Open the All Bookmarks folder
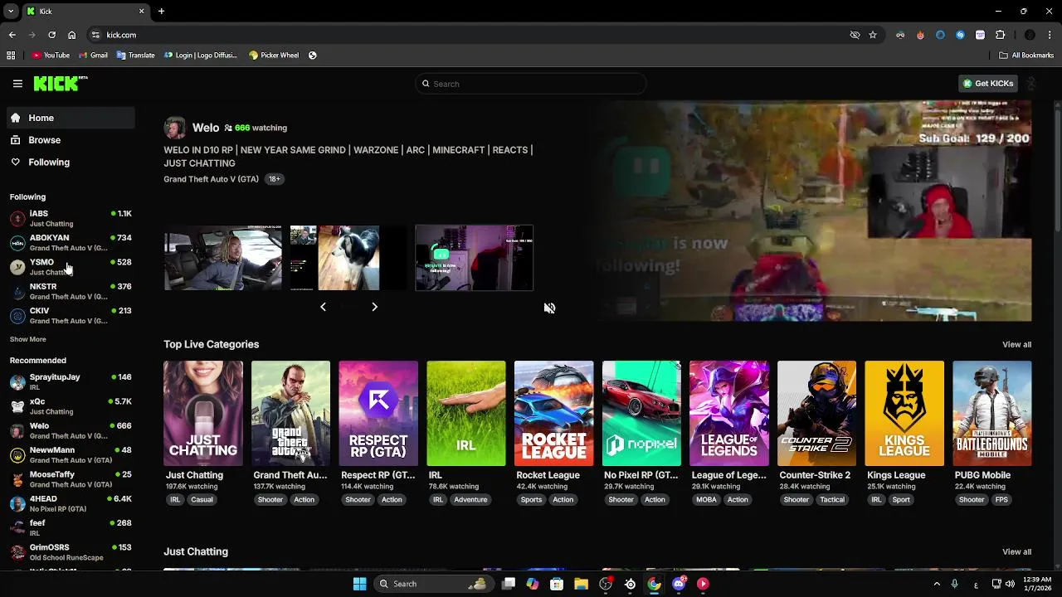Viewport: 1062px width, 597px height. 1026,56
